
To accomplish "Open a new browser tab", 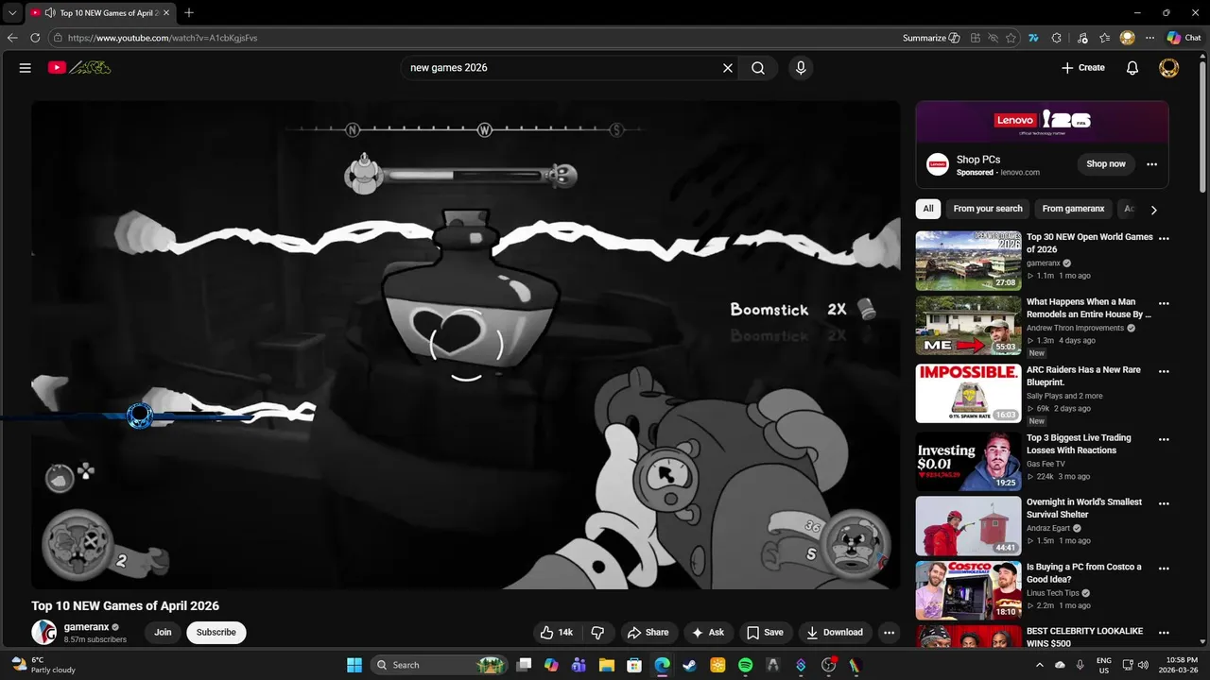I will [x=189, y=13].
